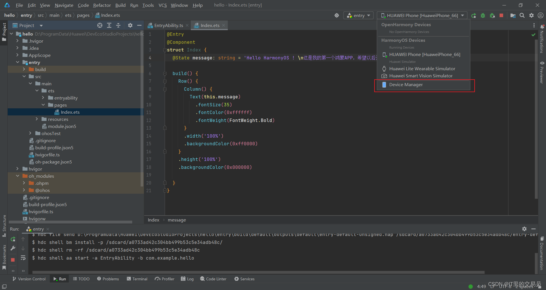Open the project structure folder icon
This screenshot has height=290, width=546.
tap(513, 15)
